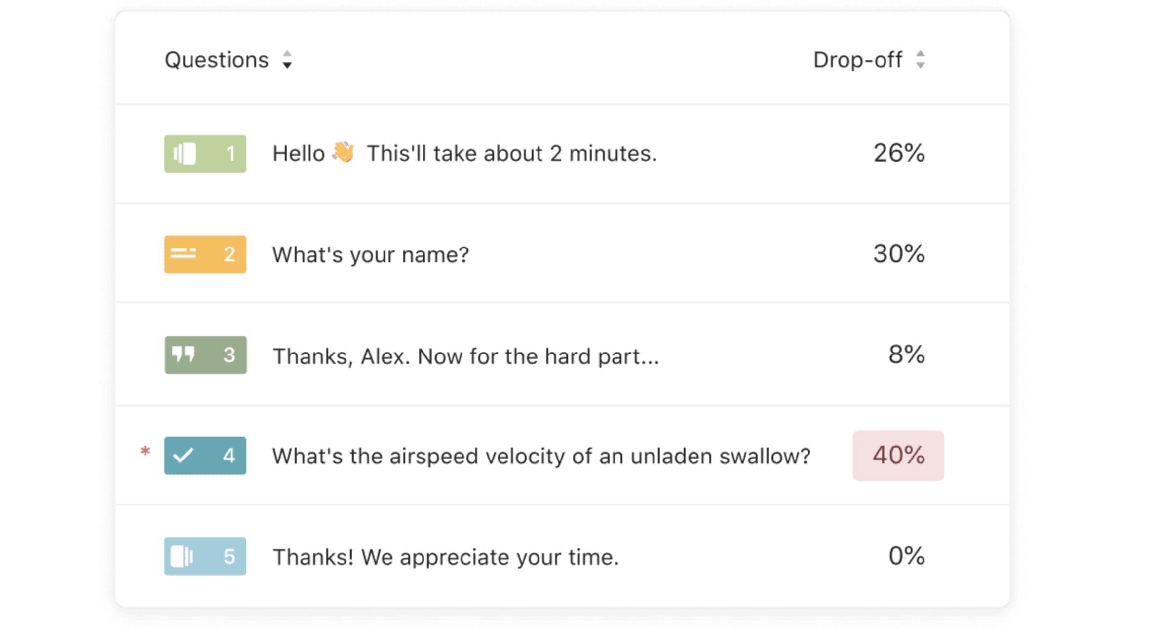This screenshot has height=637, width=1154.
Task: Click the quotation marks statement icon for question 3
Action: (x=183, y=354)
